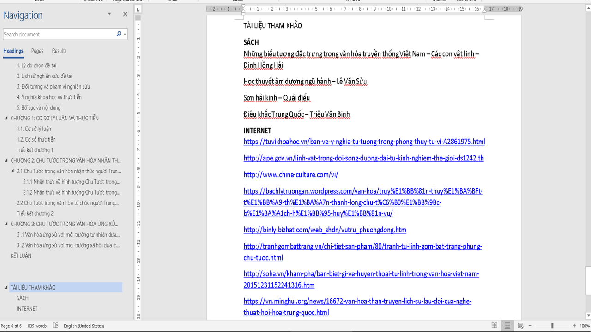Select the Read Mode view icon

pos(495,326)
